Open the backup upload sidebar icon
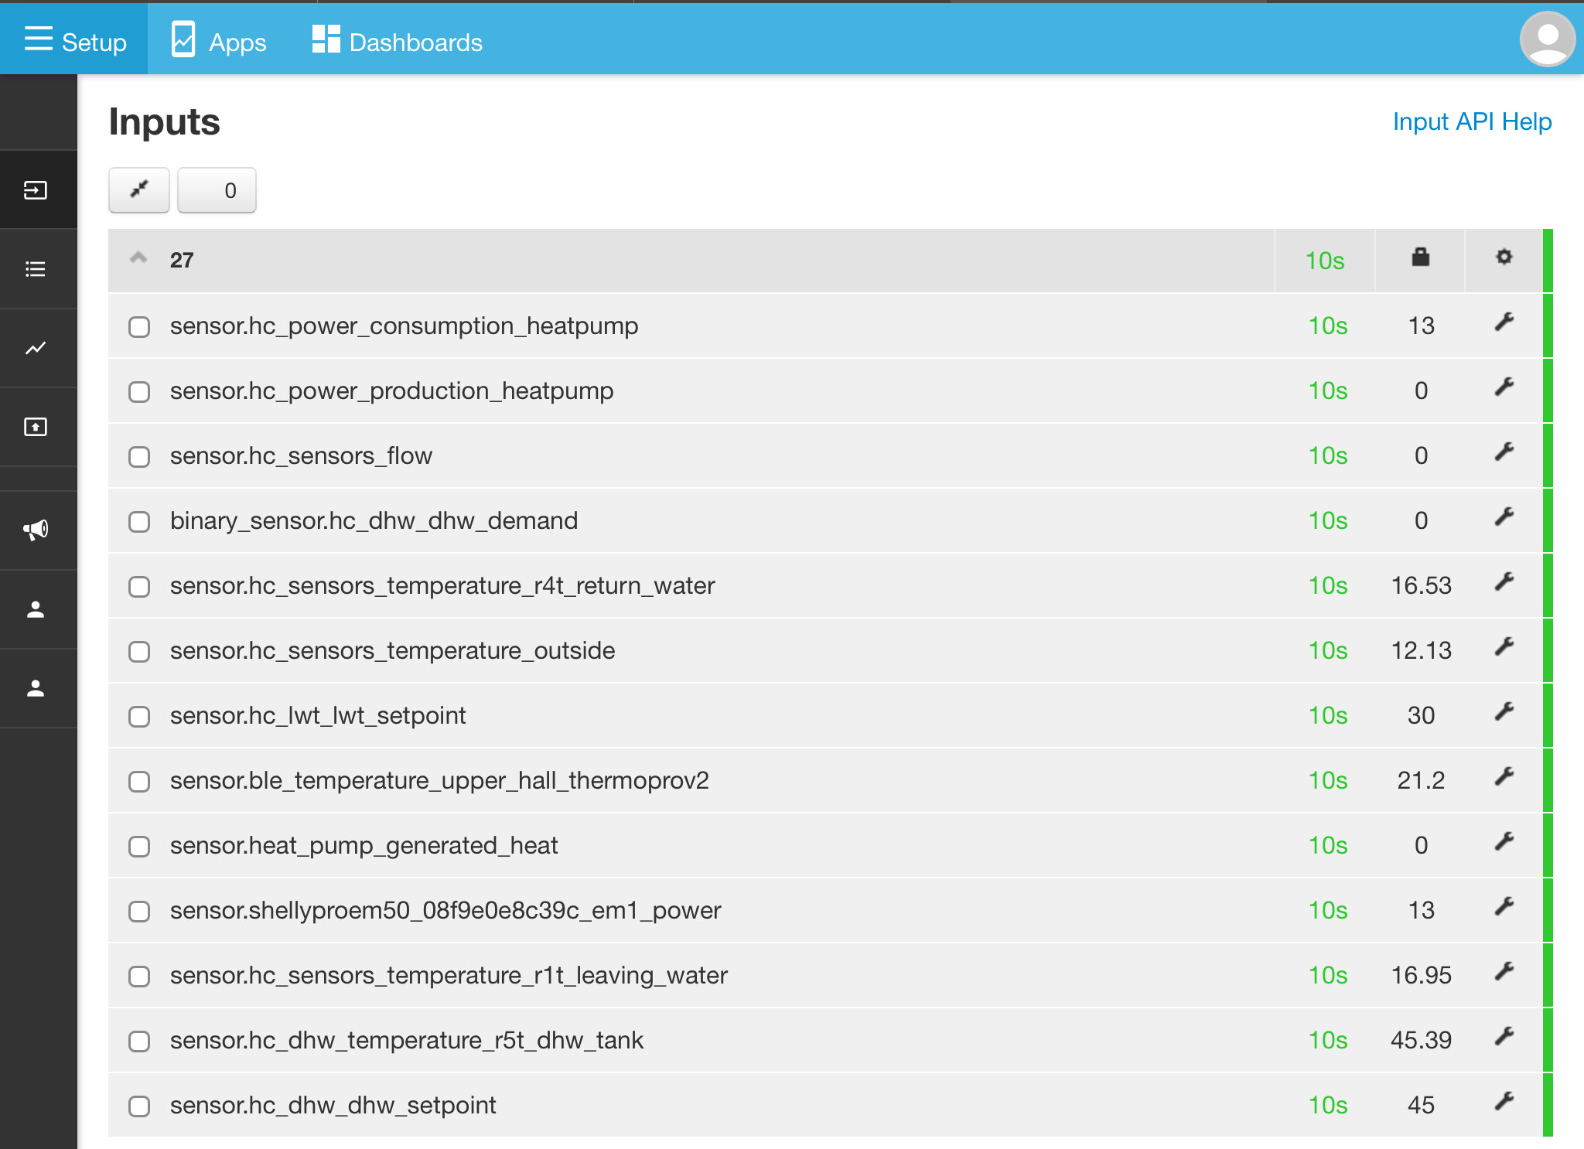This screenshot has width=1584, height=1149. 36,427
